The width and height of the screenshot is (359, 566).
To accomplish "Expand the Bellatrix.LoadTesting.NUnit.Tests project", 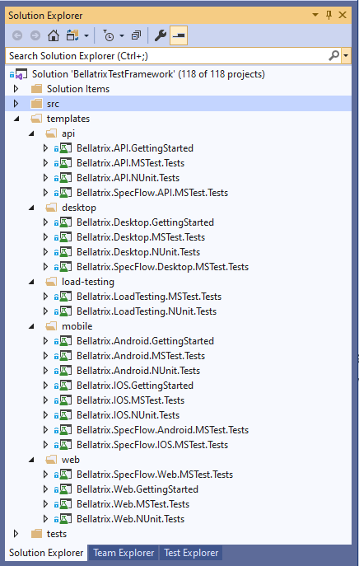I will coord(45,311).
